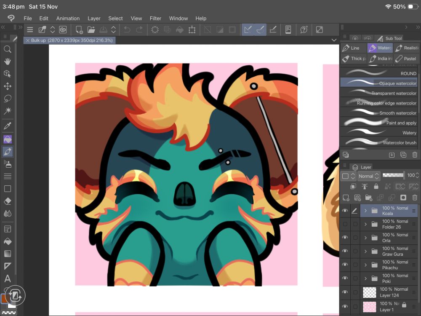Select Layer 124 thumbnail
Viewport: 421px width, 316px height.
tap(370, 292)
